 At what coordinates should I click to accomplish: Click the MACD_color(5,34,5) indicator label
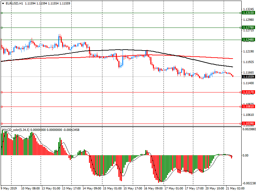point(16,130)
